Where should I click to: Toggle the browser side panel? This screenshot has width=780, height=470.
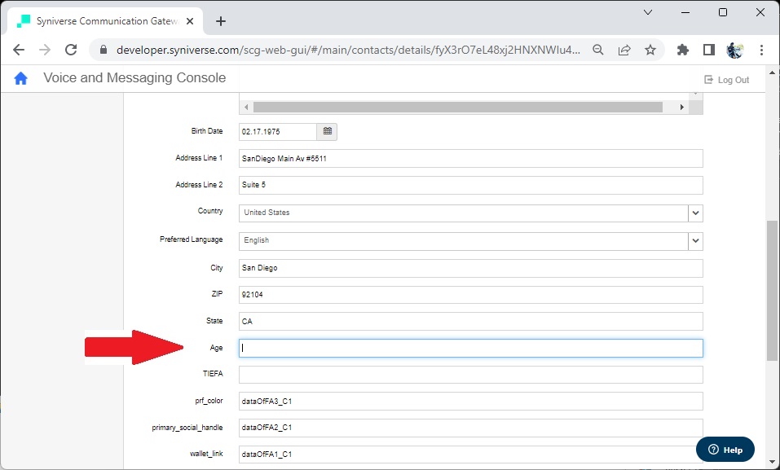(709, 50)
